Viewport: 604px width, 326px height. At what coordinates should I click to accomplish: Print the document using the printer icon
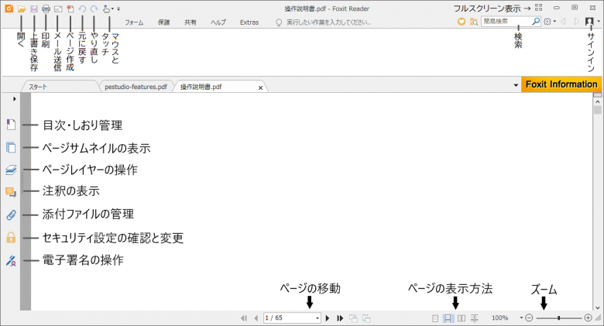pyautogui.click(x=46, y=9)
